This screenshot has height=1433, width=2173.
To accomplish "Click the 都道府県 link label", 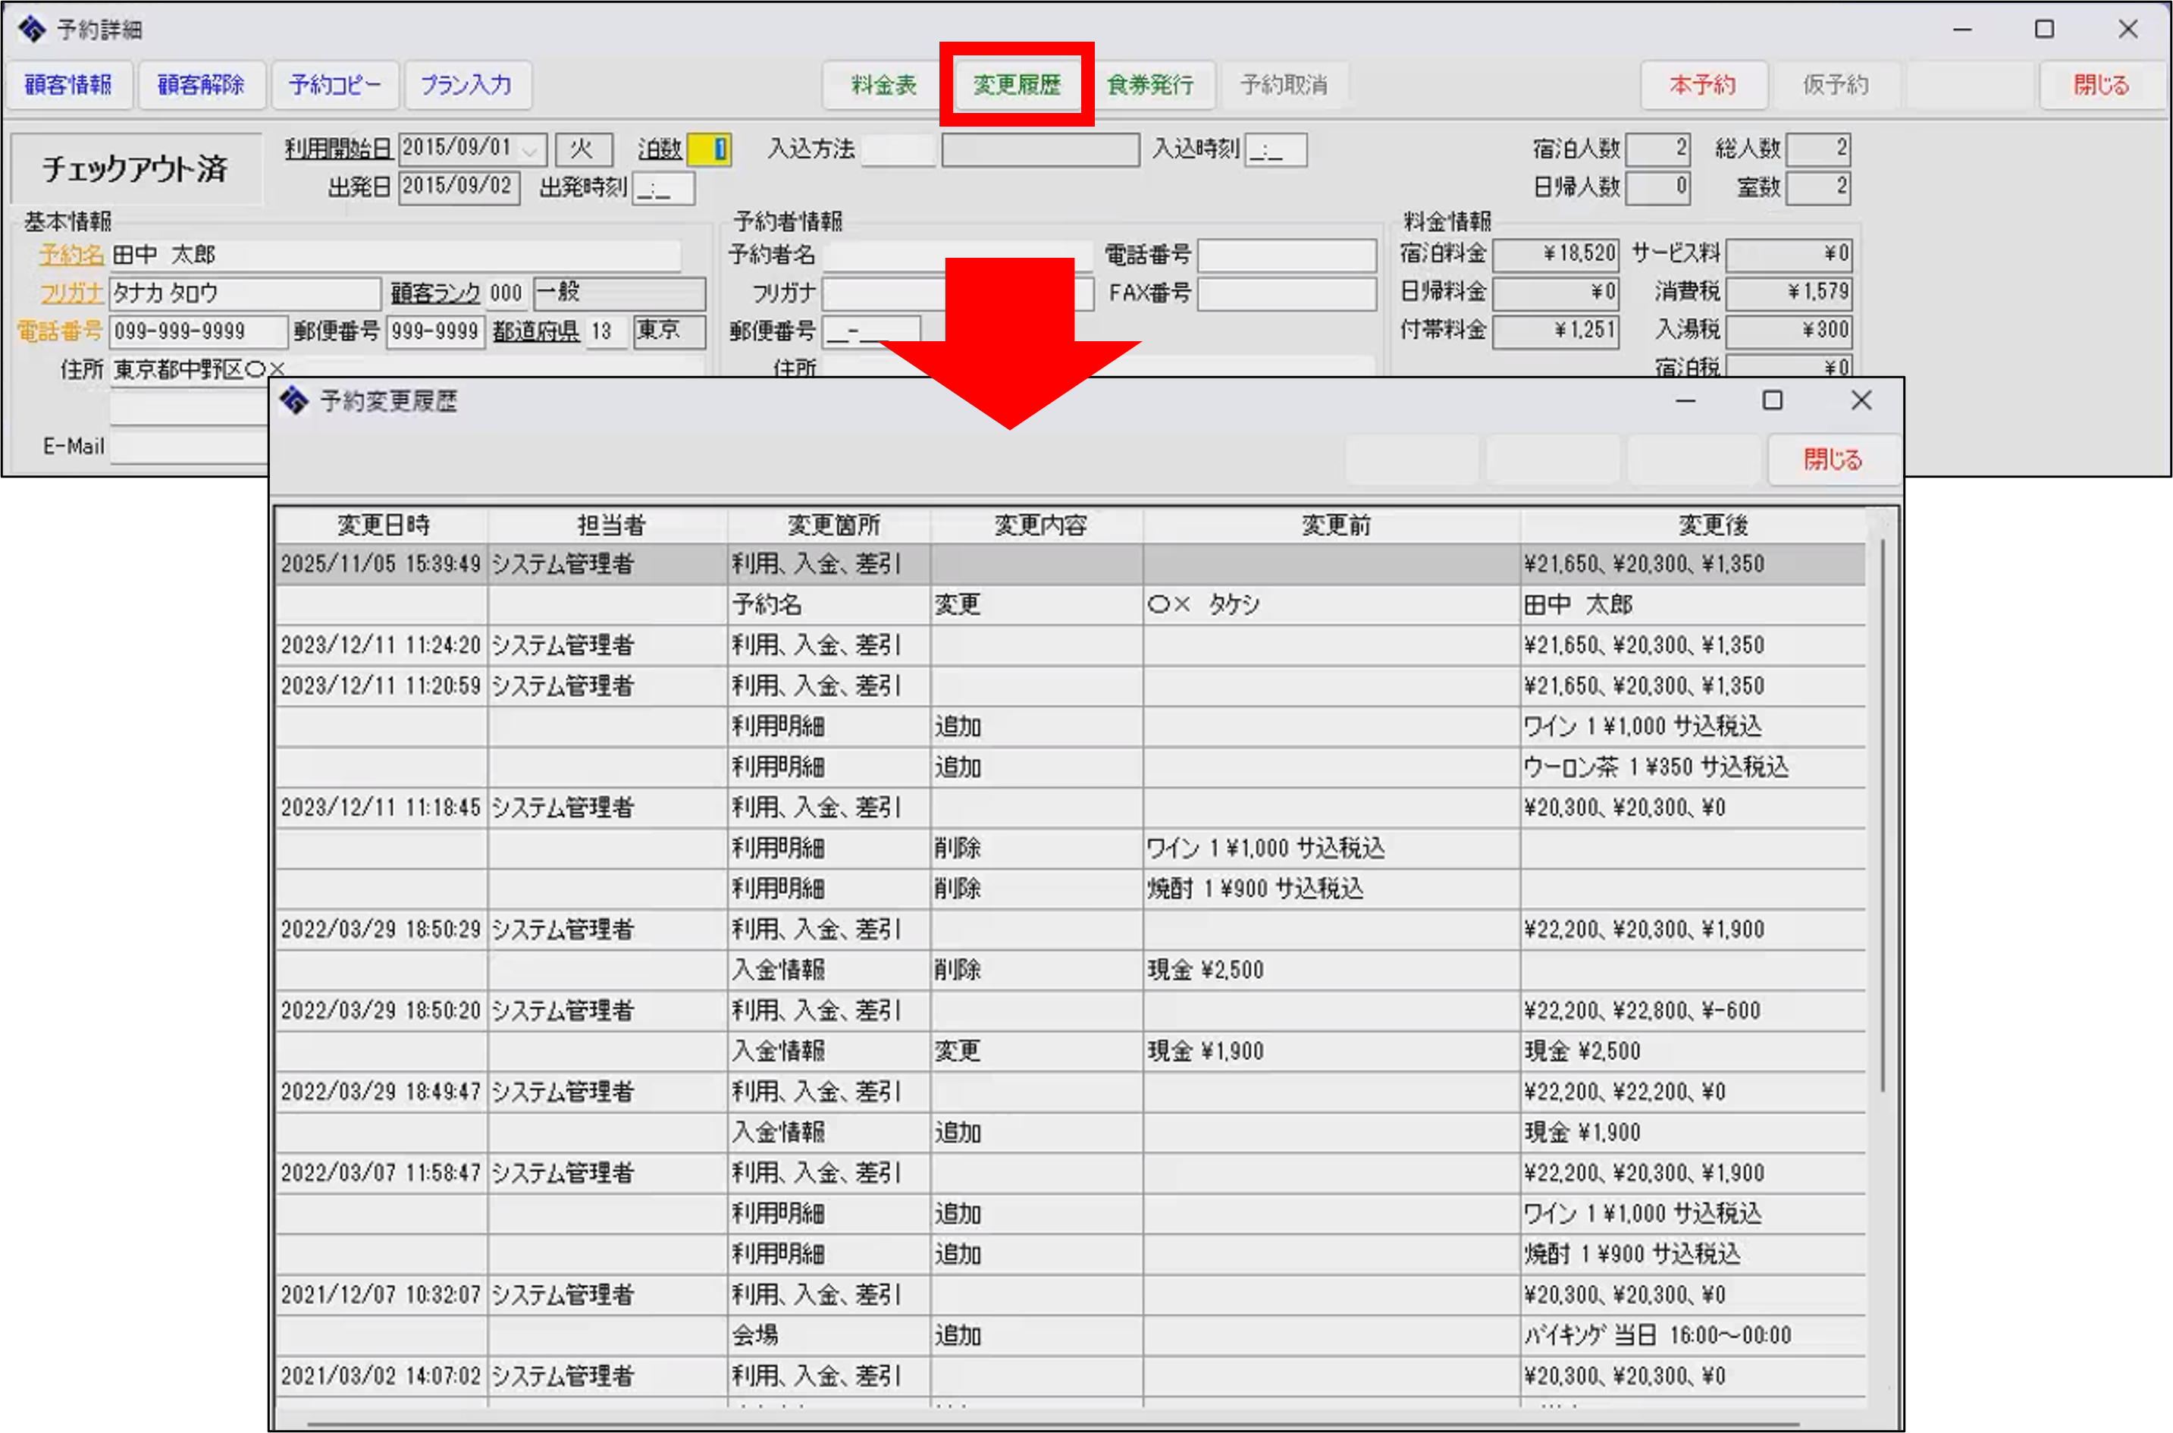I will (x=535, y=331).
